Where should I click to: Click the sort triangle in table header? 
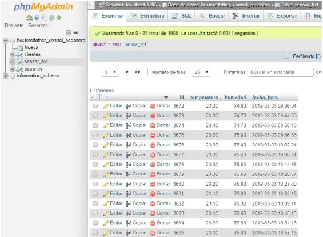tap(166, 97)
